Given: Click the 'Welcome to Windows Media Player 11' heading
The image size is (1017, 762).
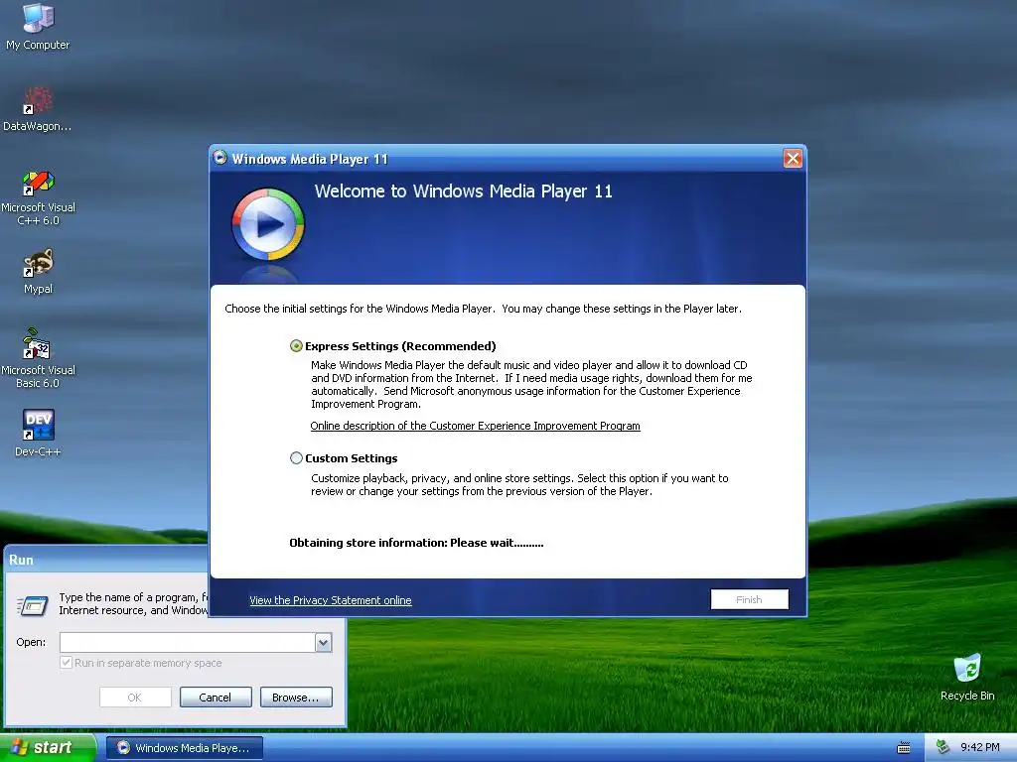Looking at the screenshot, I should (x=463, y=191).
